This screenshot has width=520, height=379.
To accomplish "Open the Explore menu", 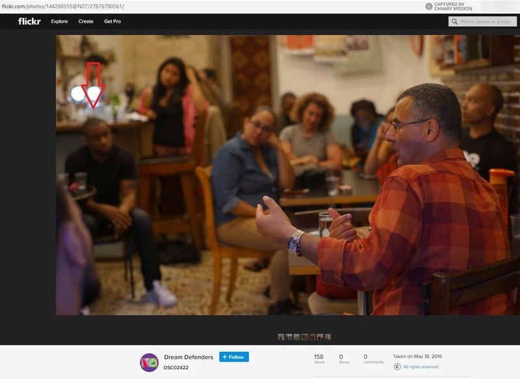I will [59, 21].
